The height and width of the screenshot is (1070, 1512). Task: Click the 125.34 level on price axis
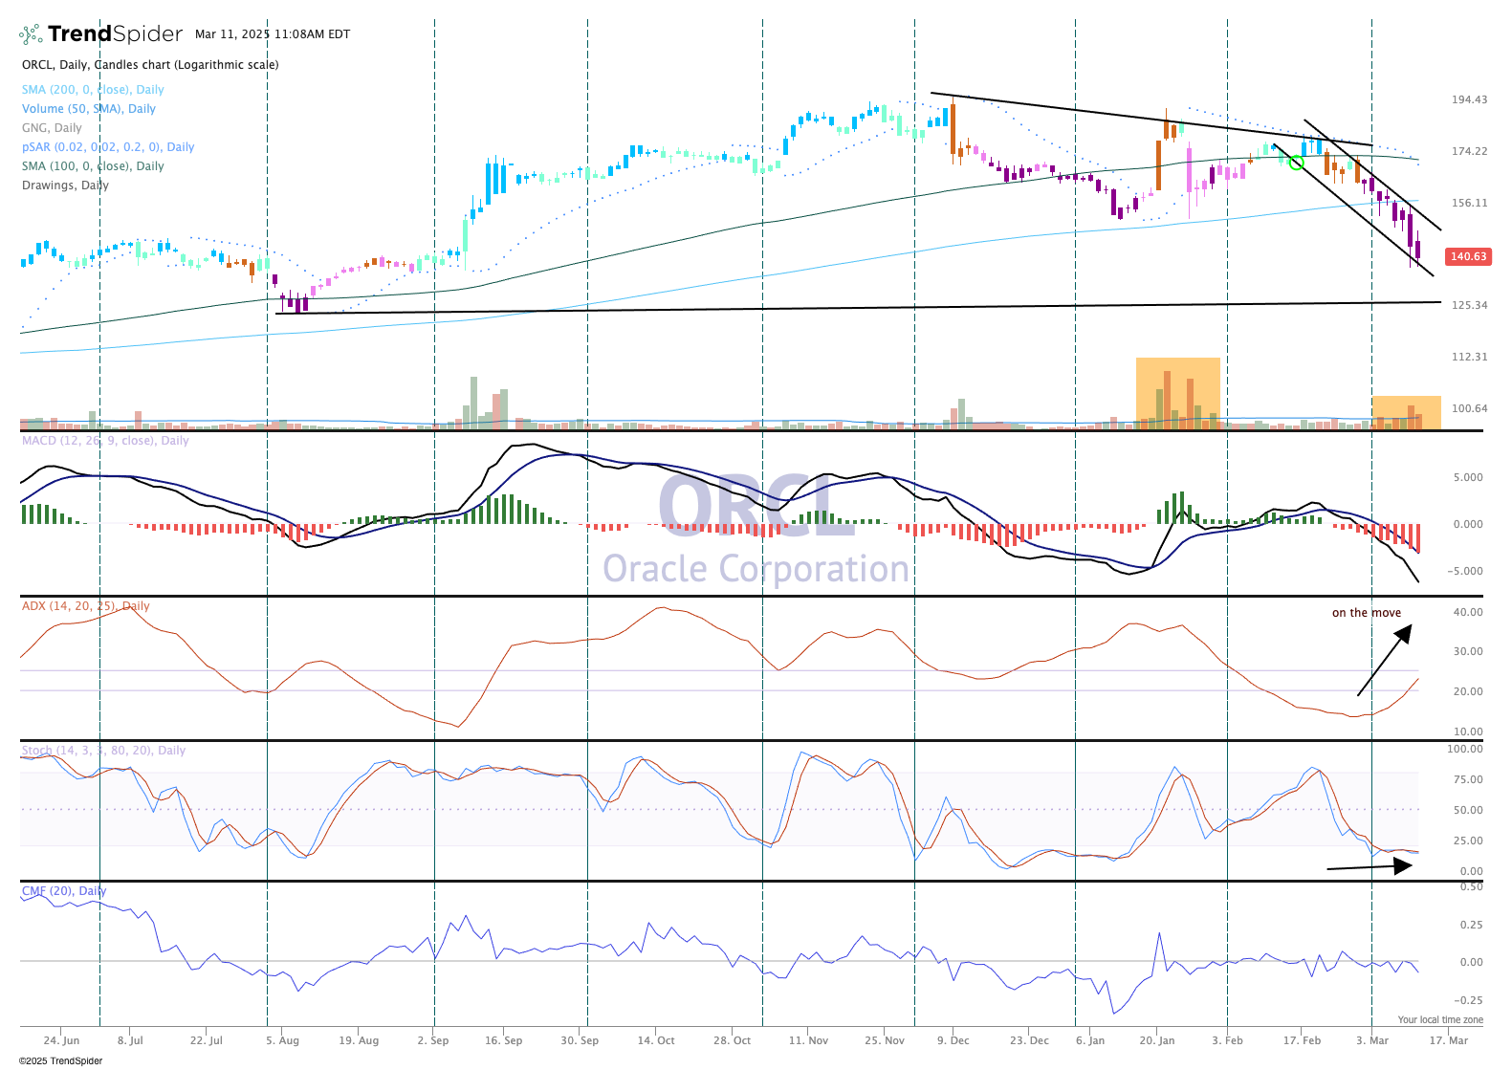1469,306
